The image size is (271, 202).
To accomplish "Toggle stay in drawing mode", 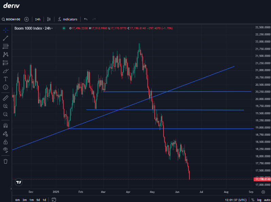I will pos(5,134).
